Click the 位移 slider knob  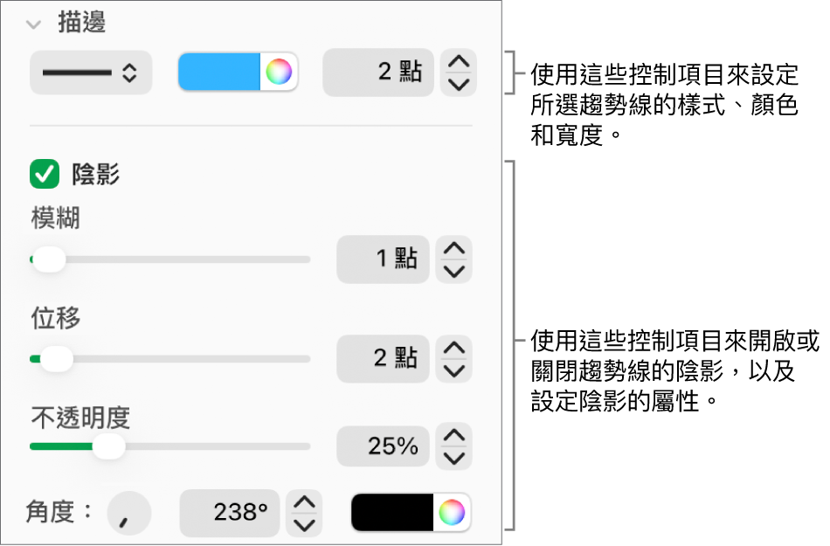(x=57, y=358)
